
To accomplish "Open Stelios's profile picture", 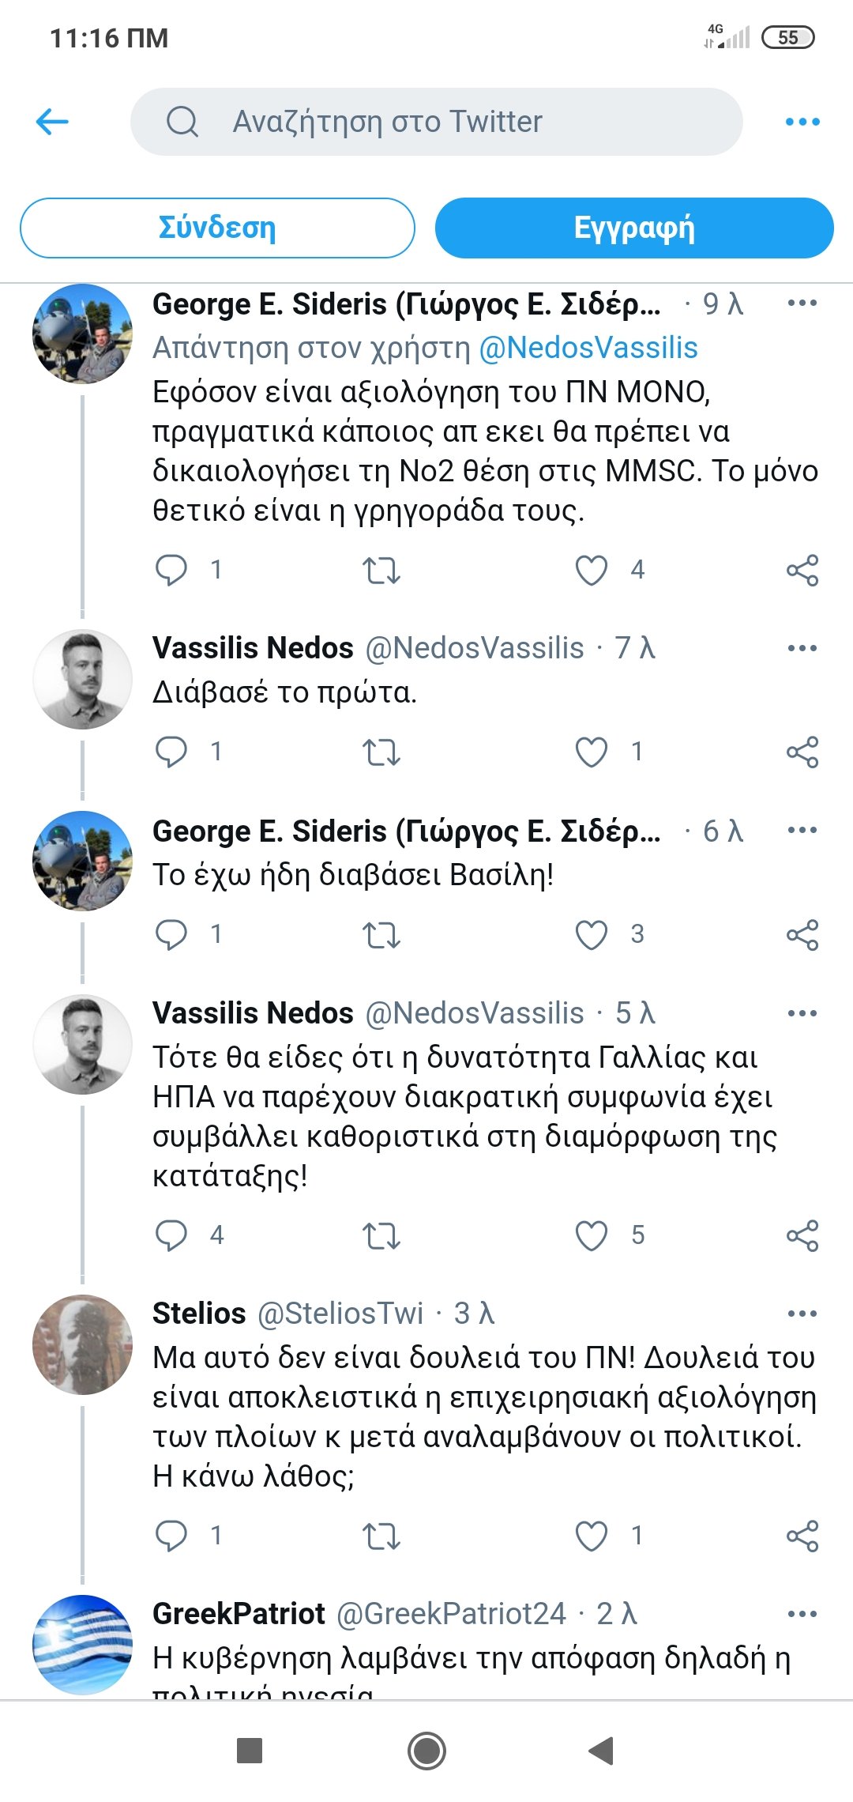I will [x=82, y=1344].
